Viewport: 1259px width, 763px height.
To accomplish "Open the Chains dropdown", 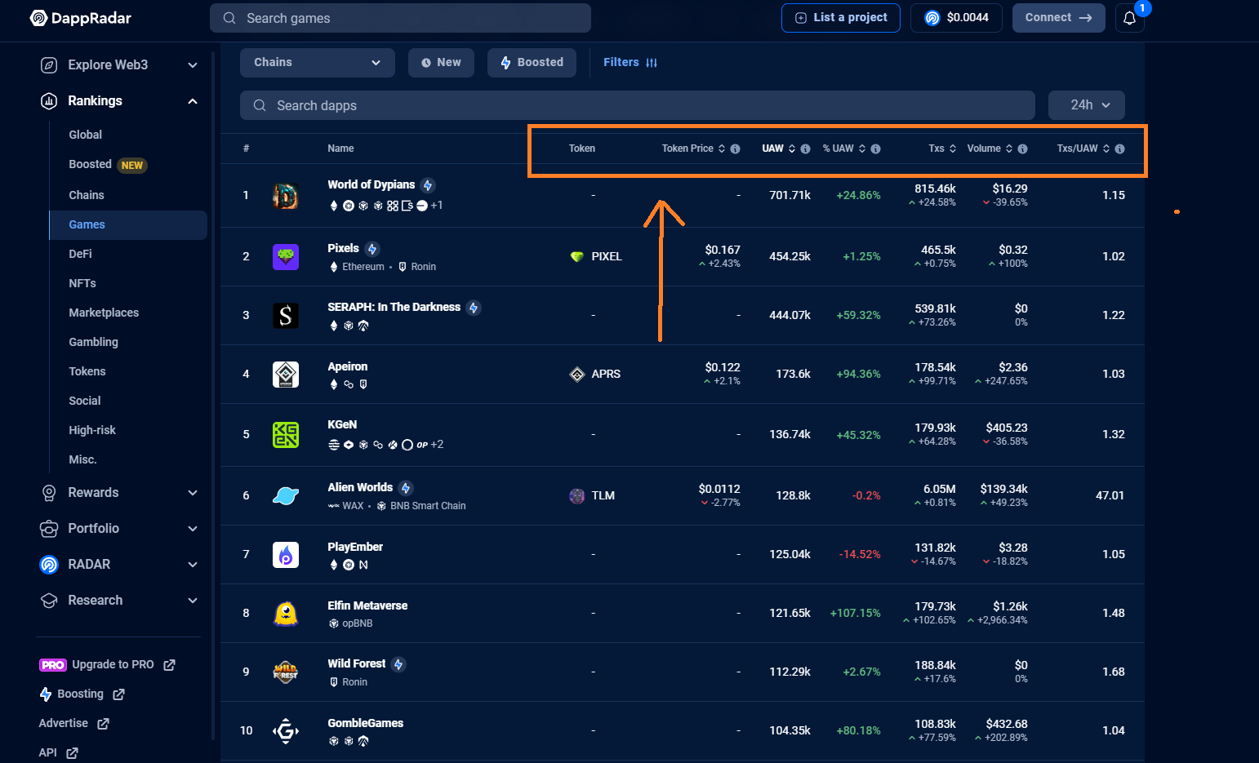I will point(317,63).
